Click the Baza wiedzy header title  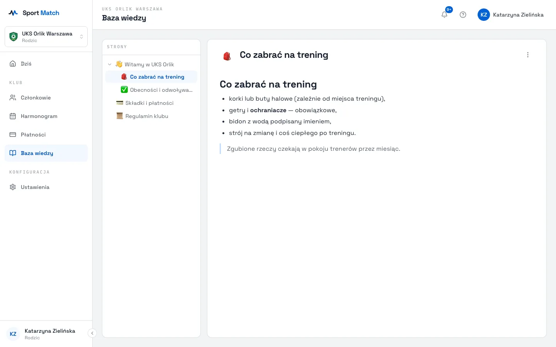pos(124,18)
